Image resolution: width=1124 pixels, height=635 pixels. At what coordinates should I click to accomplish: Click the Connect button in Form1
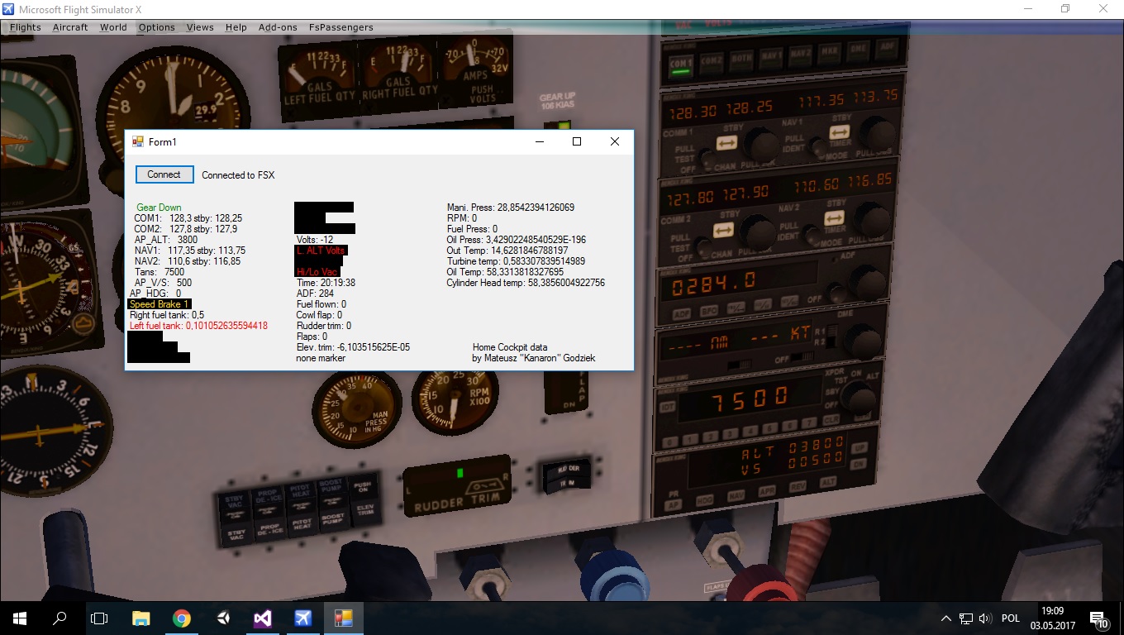tap(164, 174)
